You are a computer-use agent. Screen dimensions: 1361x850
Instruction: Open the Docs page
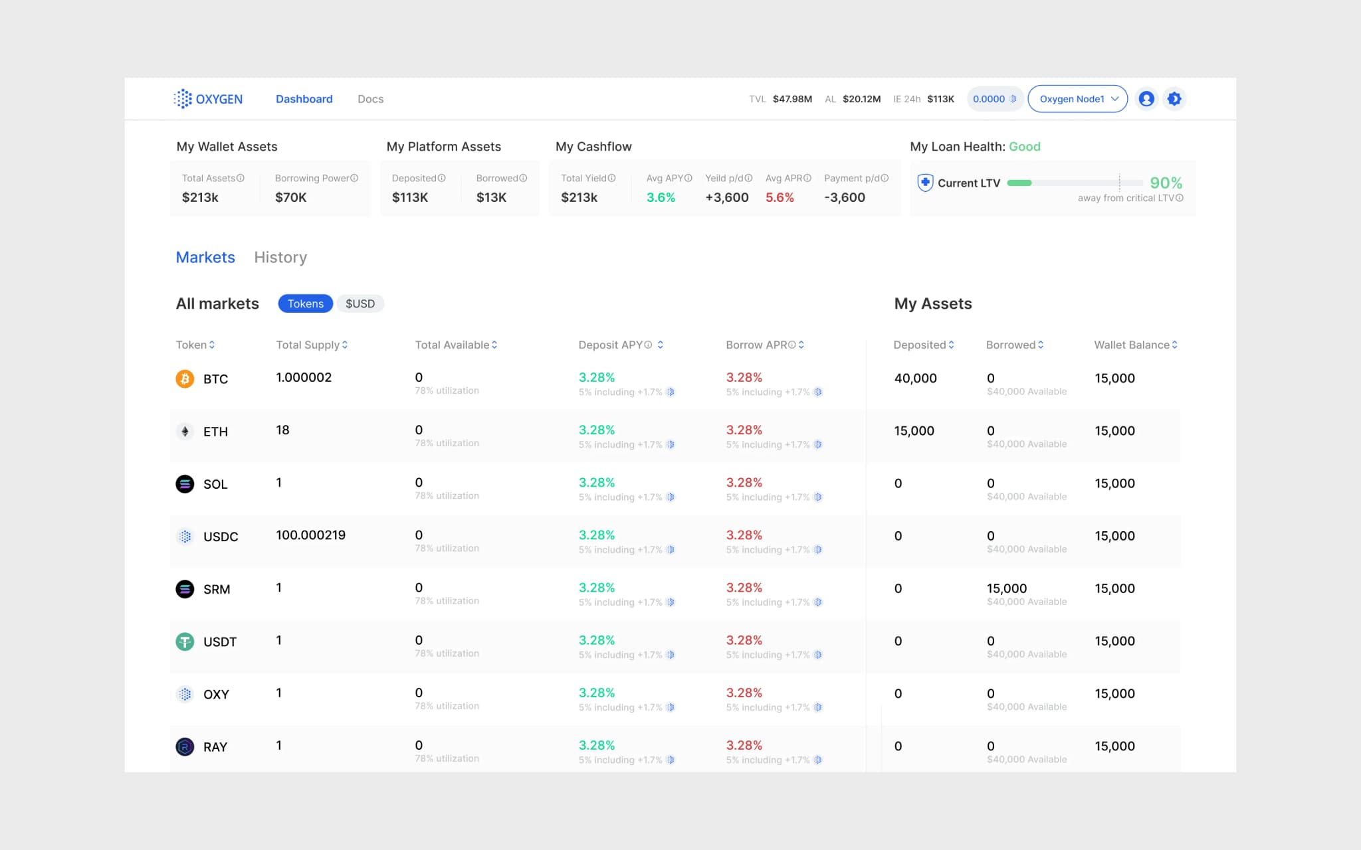(x=370, y=98)
